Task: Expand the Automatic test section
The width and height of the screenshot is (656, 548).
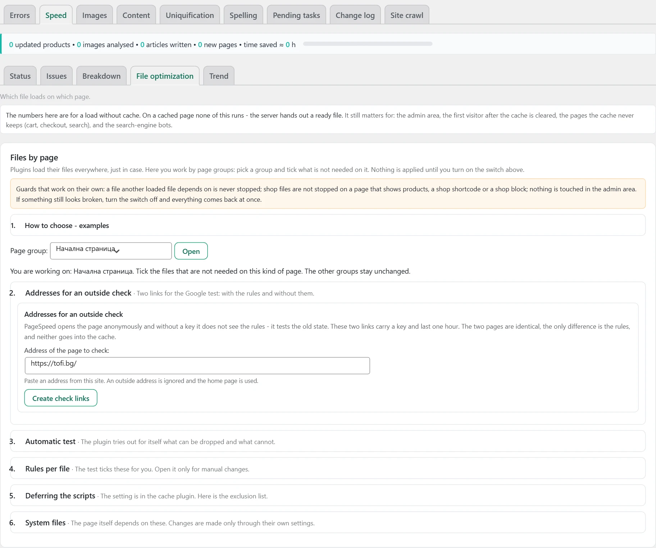Action: click(x=328, y=441)
